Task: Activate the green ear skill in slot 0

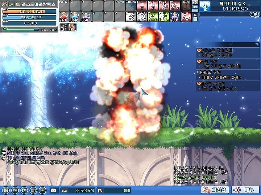Action: (x=164, y=17)
